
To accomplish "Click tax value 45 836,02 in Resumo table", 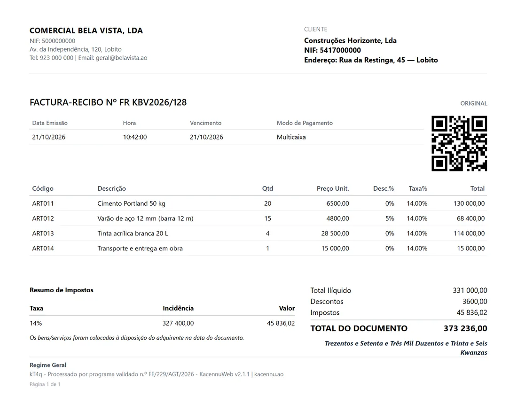I will click(281, 323).
